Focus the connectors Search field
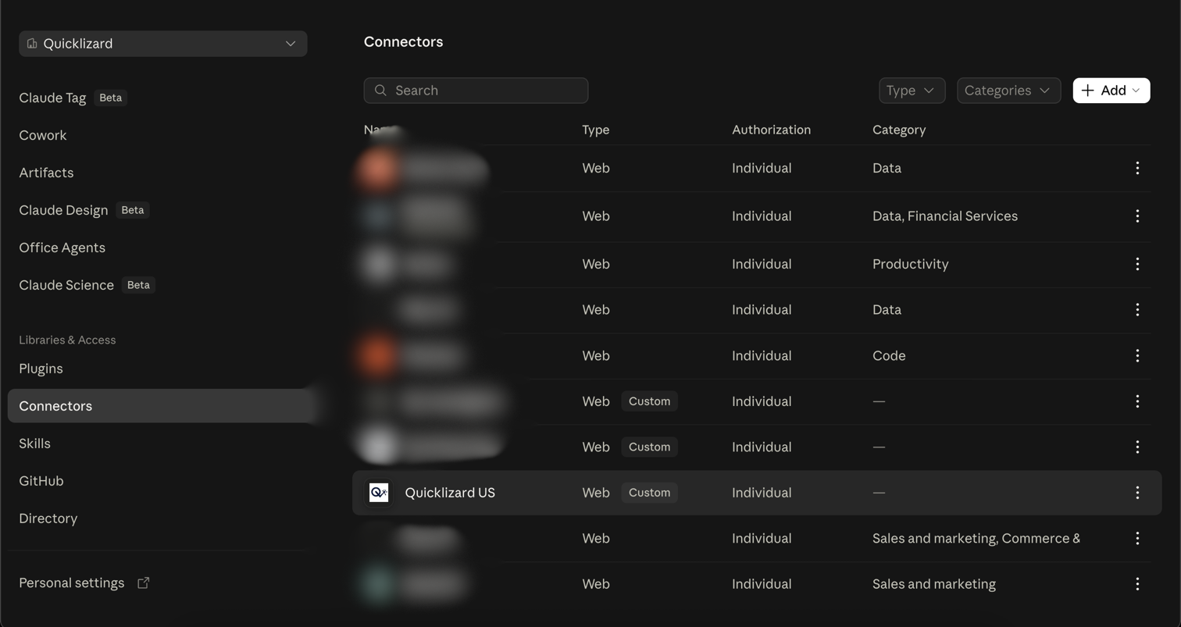Image resolution: width=1181 pixels, height=627 pixels. (476, 91)
